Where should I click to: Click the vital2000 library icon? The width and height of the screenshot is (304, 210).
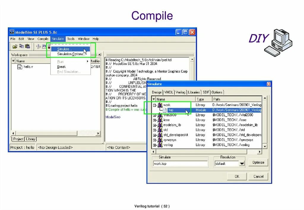[160, 115]
